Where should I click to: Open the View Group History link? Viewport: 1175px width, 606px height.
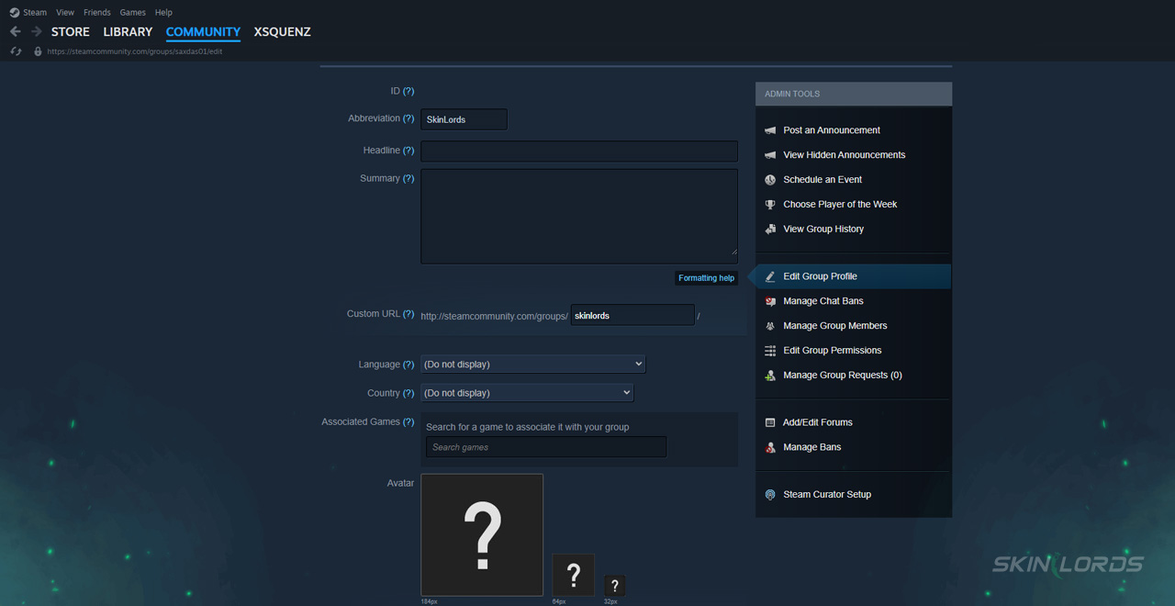tap(823, 230)
